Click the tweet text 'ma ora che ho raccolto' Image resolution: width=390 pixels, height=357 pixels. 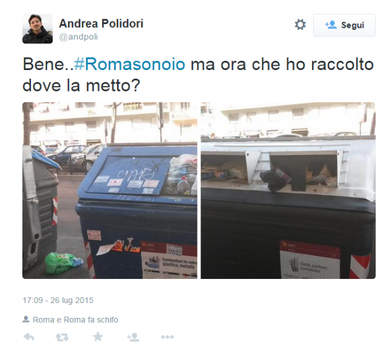[282, 64]
